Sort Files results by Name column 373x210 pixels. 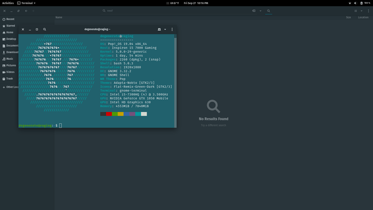click(x=59, y=18)
